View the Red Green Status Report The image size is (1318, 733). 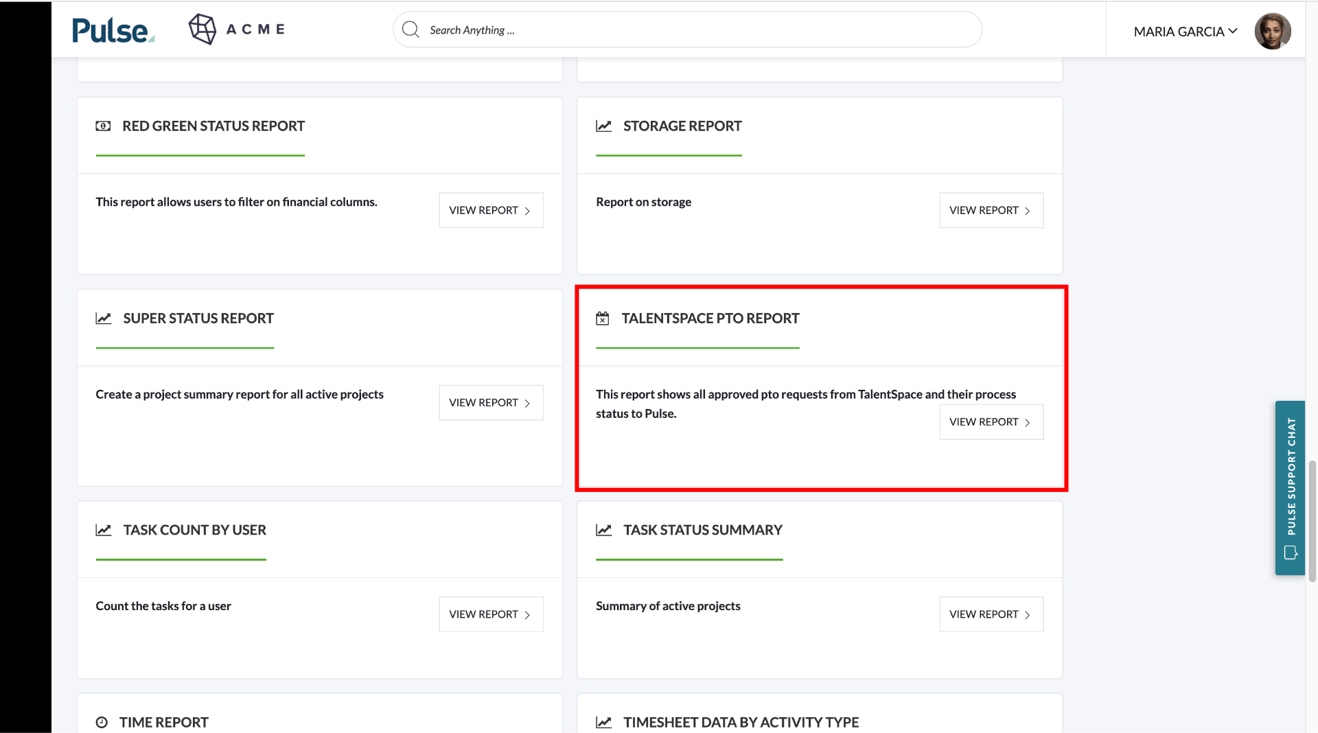point(491,210)
